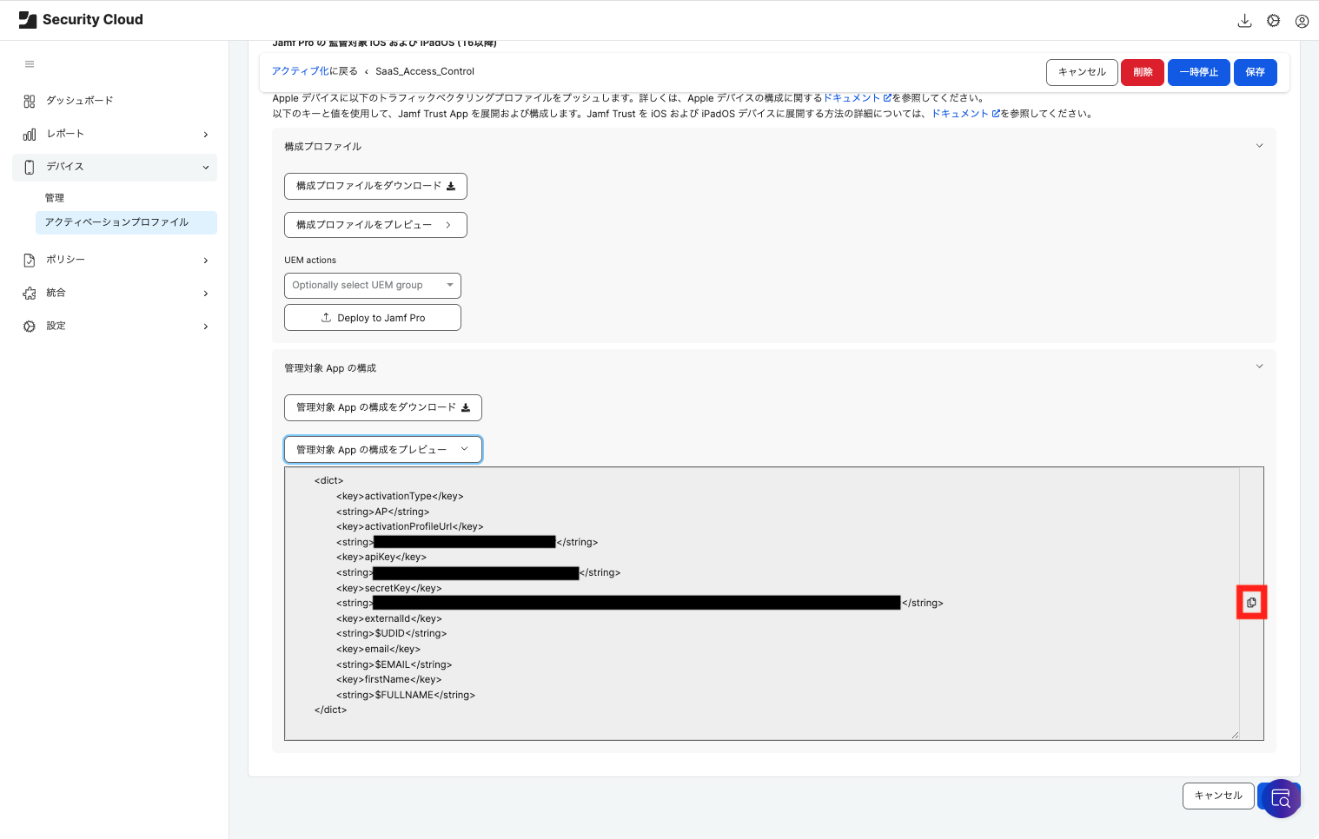
Task: Expand the ポリシー menu chevron
Action: pyautogui.click(x=206, y=261)
